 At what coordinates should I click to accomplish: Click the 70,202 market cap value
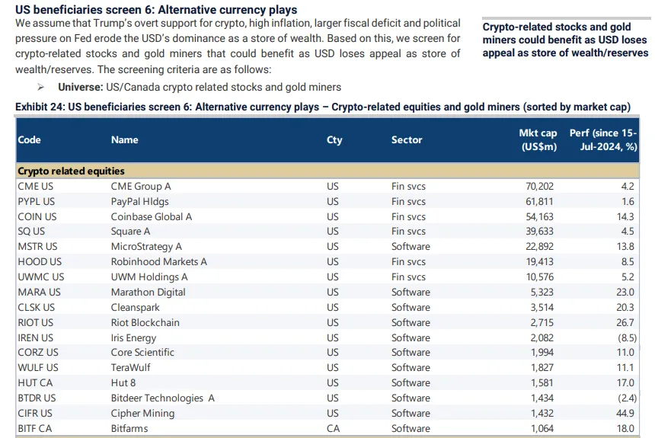pos(538,187)
